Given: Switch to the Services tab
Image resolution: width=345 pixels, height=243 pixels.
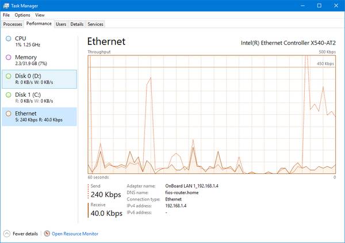Looking at the screenshot, I should click(x=95, y=24).
